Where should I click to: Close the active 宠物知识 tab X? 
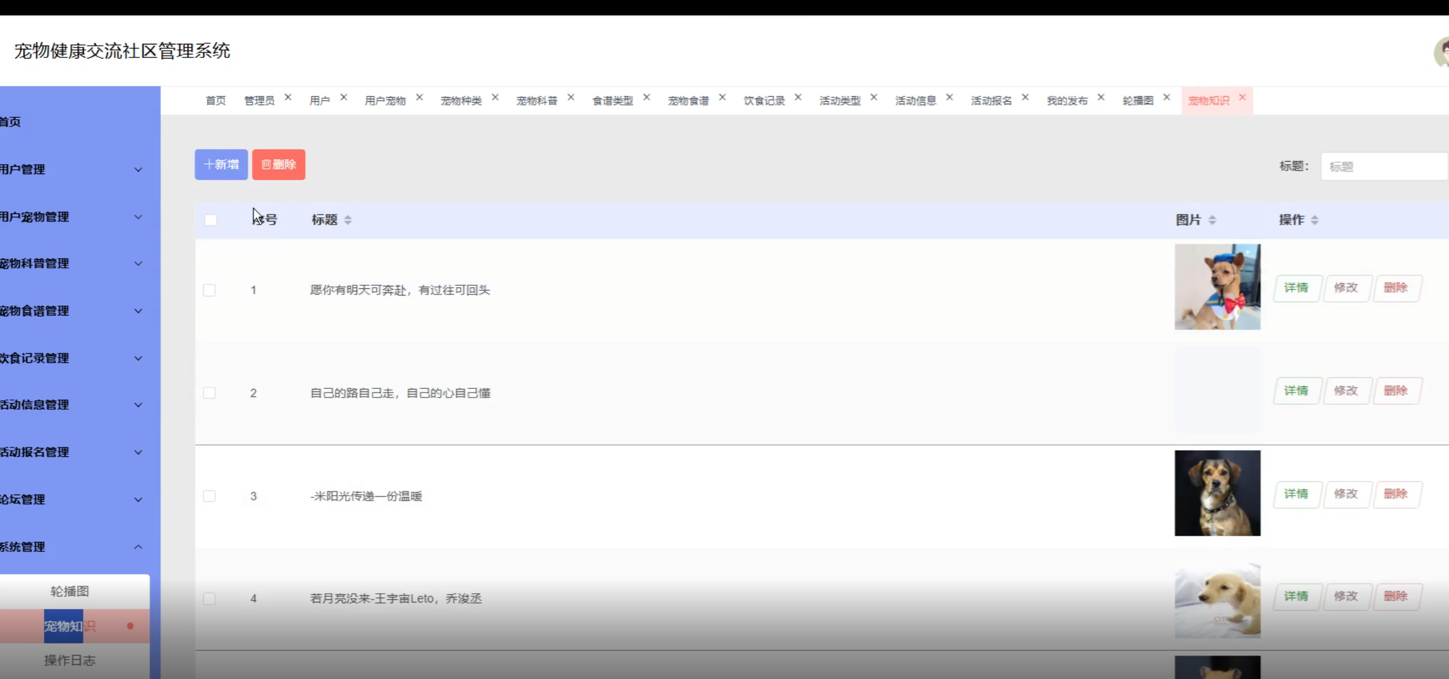coord(1242,98)
